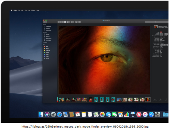Click the Finder search field
The image size is (169, 130).
click(x=157, y=22)
